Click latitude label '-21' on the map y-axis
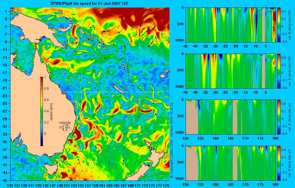The image size is (295, 188). [x=5, y=88]
